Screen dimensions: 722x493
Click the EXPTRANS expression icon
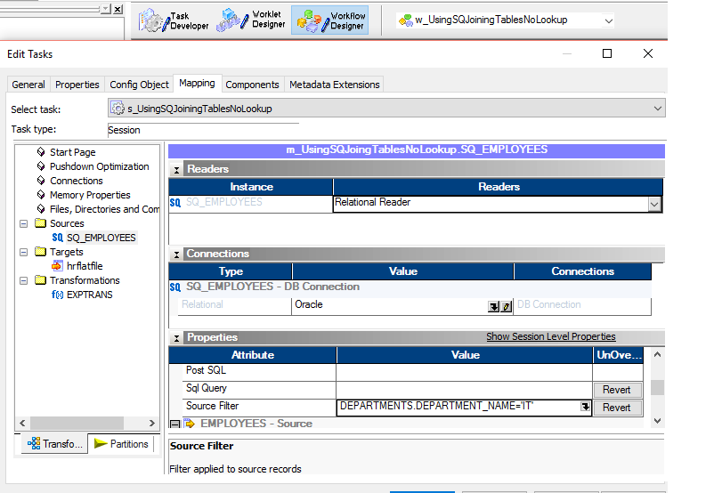(x=57, y=295)
